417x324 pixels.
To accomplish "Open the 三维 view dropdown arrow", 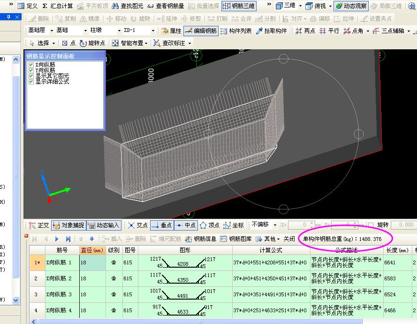I will coord(300,6).
